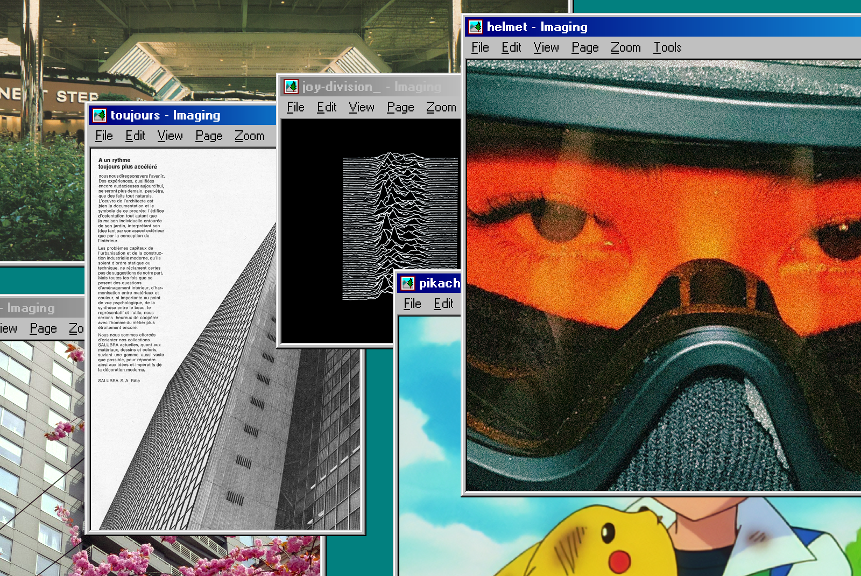Viewport: 861px width, 576px height.
Task: Click the joy-division Imaging title bar icon
Action: point(291,87)
